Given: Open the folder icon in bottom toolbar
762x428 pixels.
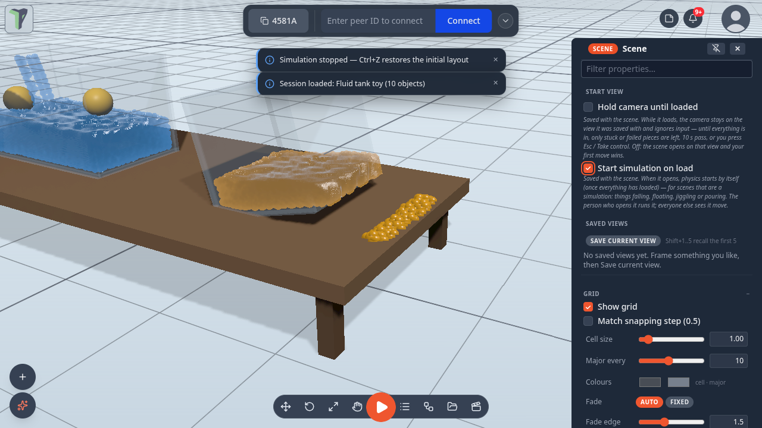Looking at the screenshot, I should pos(452,407).
